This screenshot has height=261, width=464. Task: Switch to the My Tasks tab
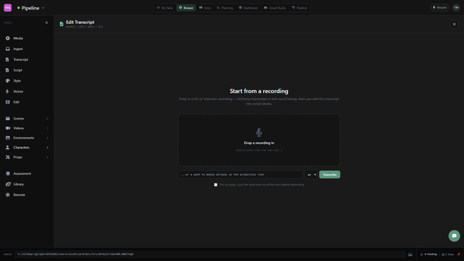pos(165,8)
